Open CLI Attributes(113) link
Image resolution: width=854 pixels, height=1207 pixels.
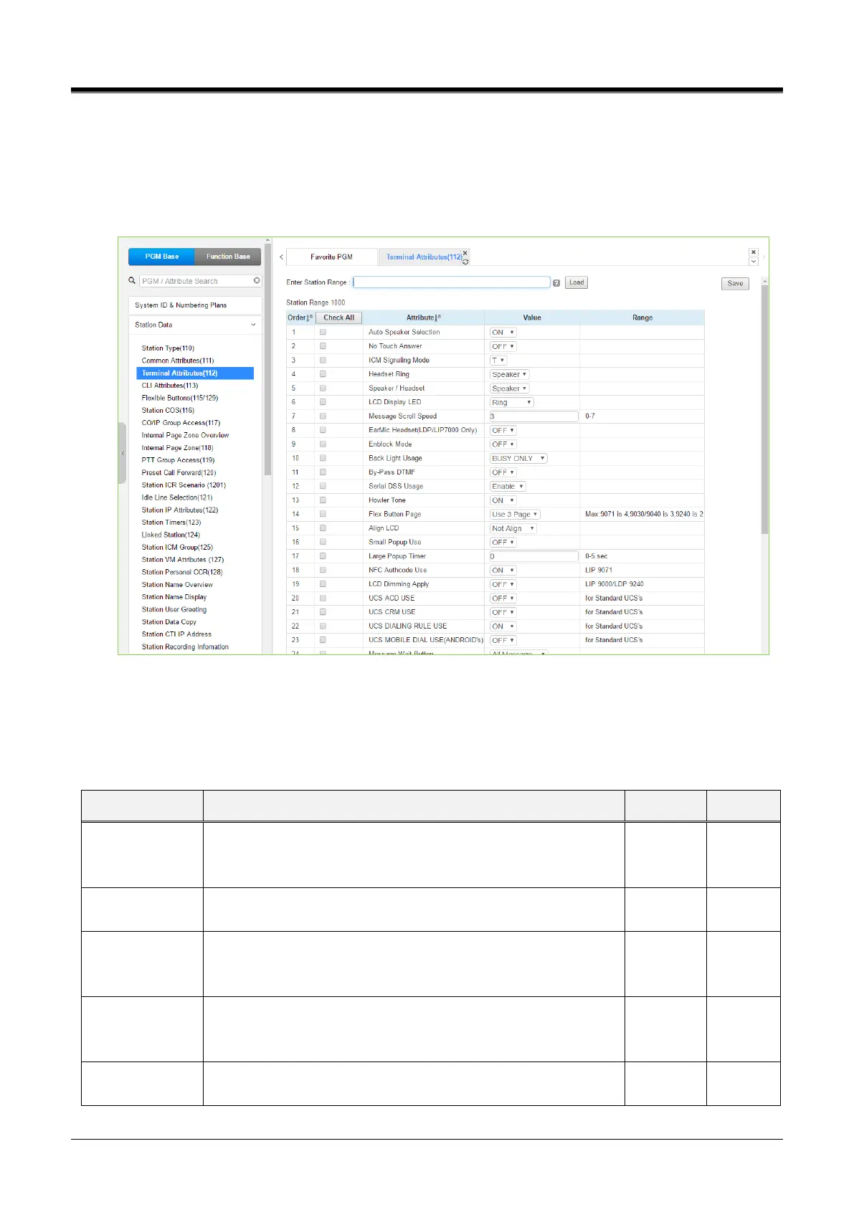[170, 386]
